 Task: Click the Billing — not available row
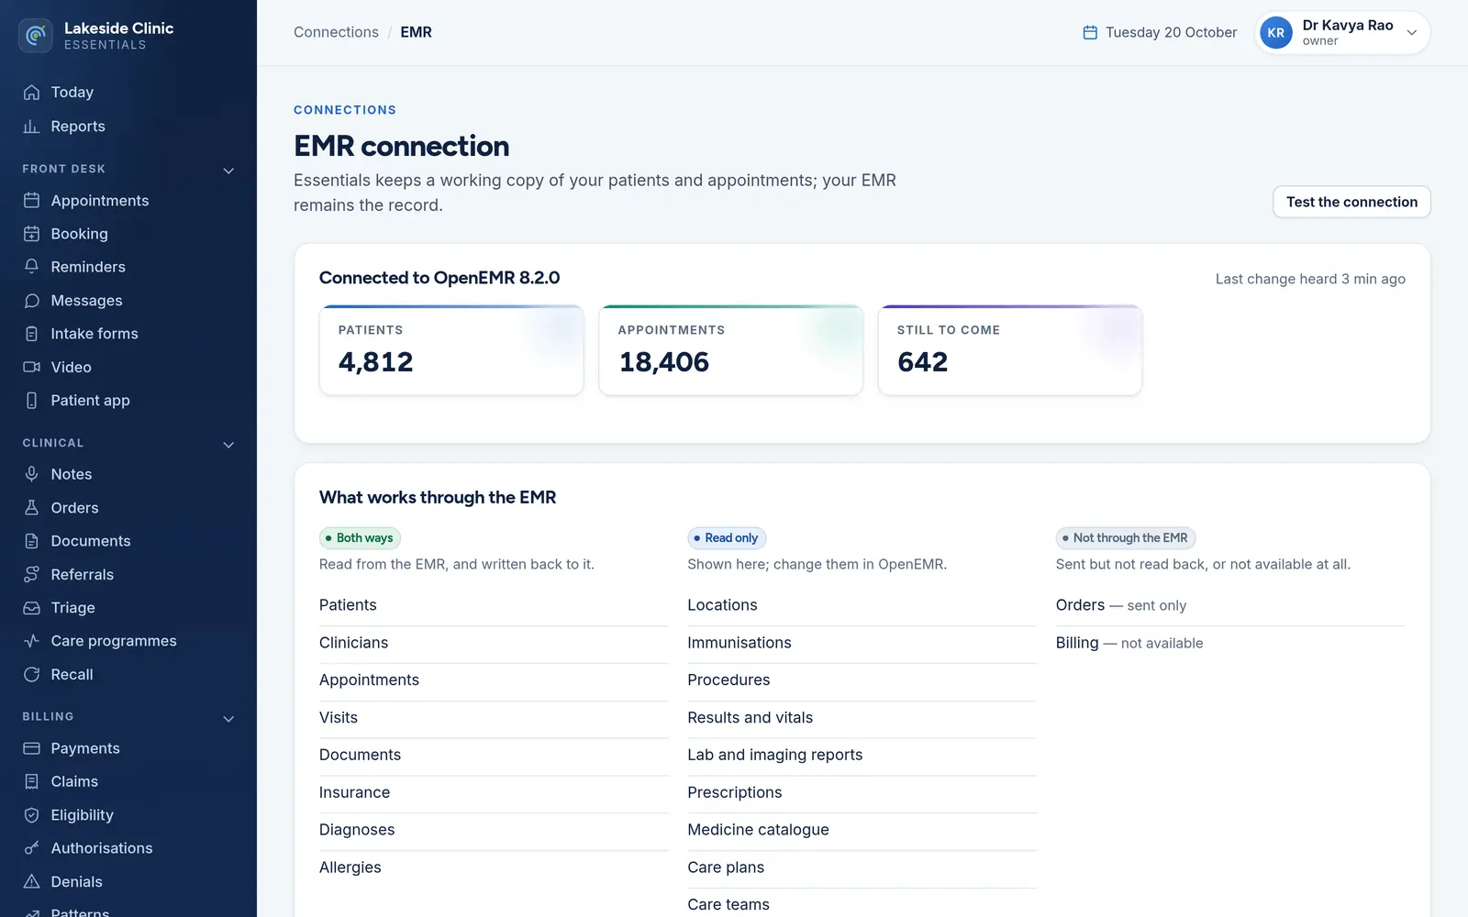[1230, 643]
